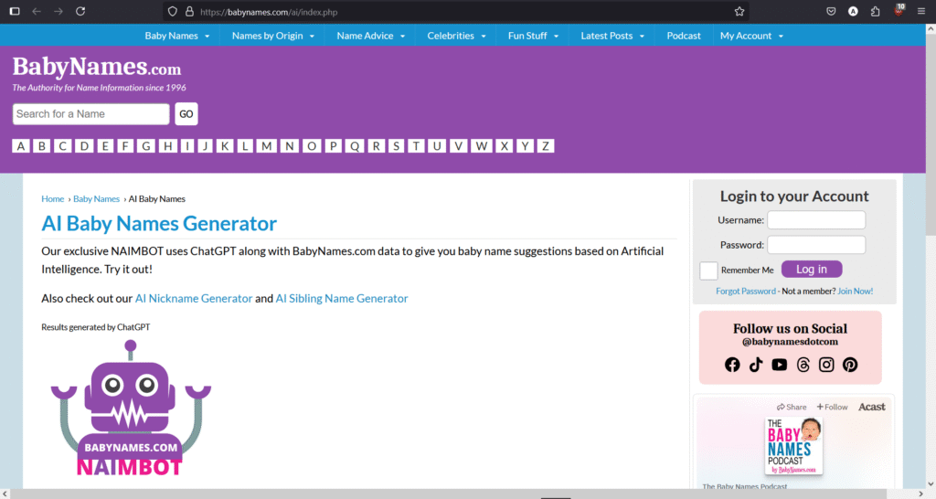Screen dimensions: 936x499
Task: Expand the Baby Names dropdown menu
Action: pyautogui.click(x=176, y=36)
